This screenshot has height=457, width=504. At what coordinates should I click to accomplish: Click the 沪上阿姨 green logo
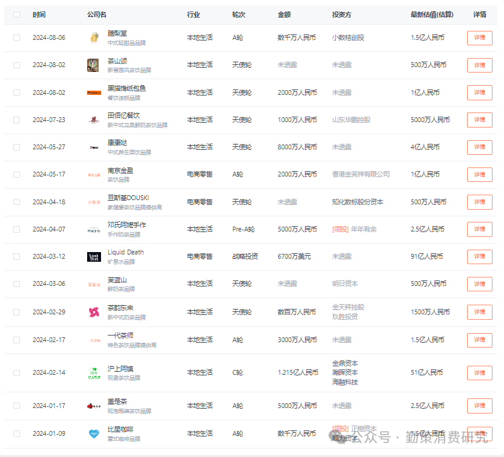[94, 373]
